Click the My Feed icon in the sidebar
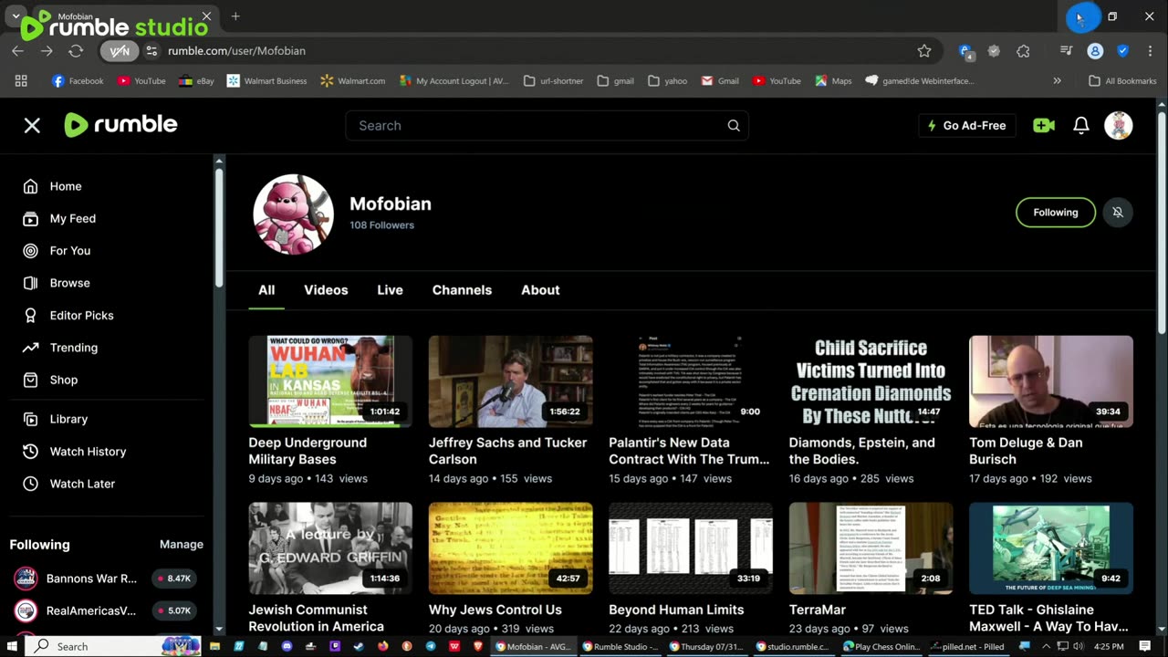This screenshot has height=657, width=1168. pyautogui.click(x=30, y=219)
